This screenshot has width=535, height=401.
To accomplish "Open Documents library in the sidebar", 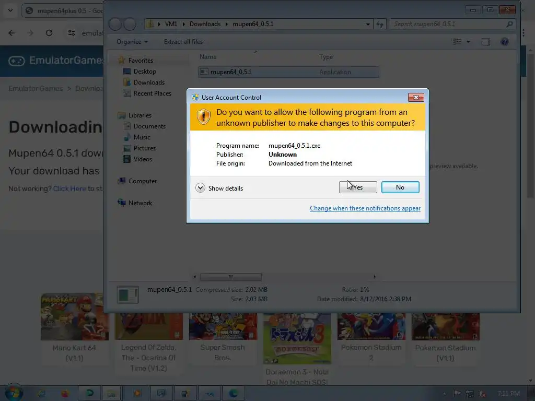I will click(x=149, y=126).
